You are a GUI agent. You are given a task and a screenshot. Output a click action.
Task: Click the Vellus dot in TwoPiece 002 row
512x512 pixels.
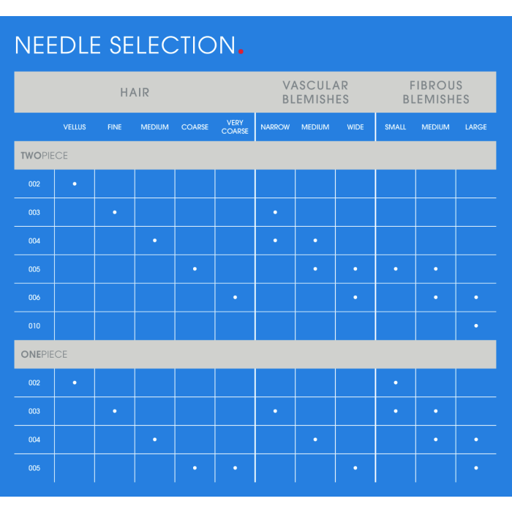coord(75,184)
